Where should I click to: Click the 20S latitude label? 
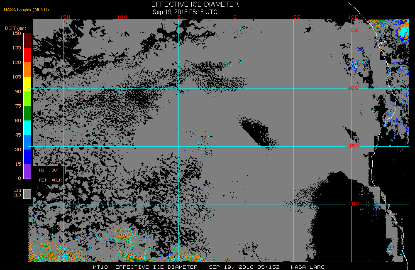[x=354, y=204]
